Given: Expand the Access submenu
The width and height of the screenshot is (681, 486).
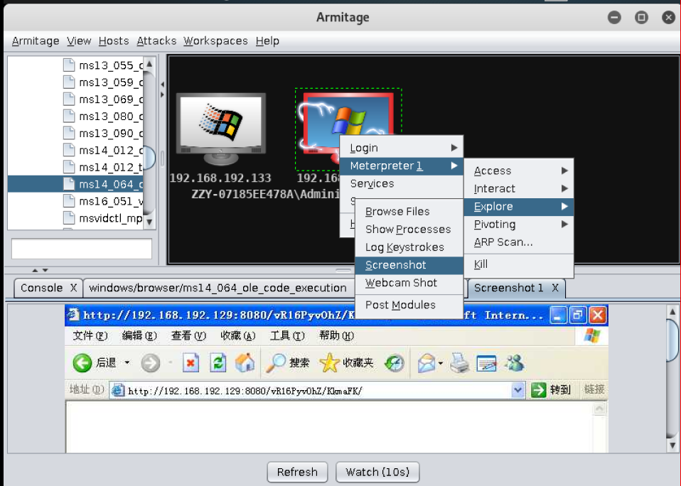Looking at the screenshot, I should pyautogui.click(x=519, y=171).
